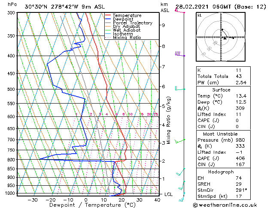Screen dimensions: 270x208
Task: Click the '9' km altitude label
Action: (x=163, y=25)
